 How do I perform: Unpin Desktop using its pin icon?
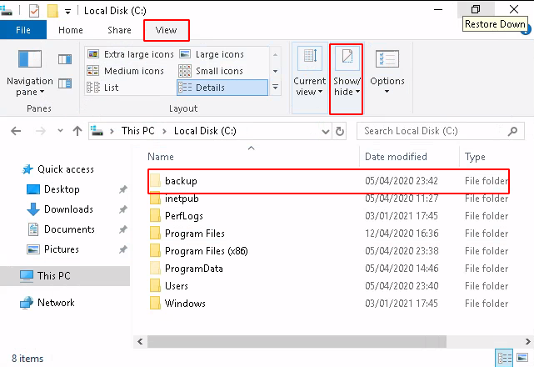(123, 189)
